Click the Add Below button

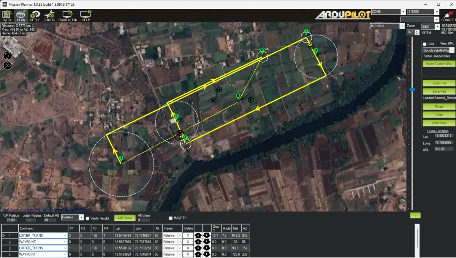pyautogui.click(x=125, y=218)
